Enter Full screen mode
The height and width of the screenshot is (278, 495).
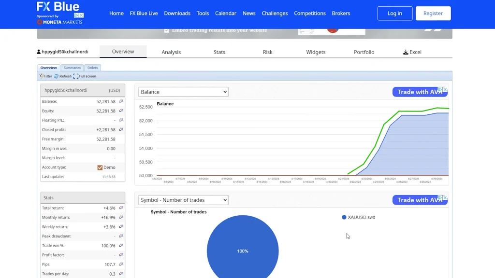pos(76,76)
